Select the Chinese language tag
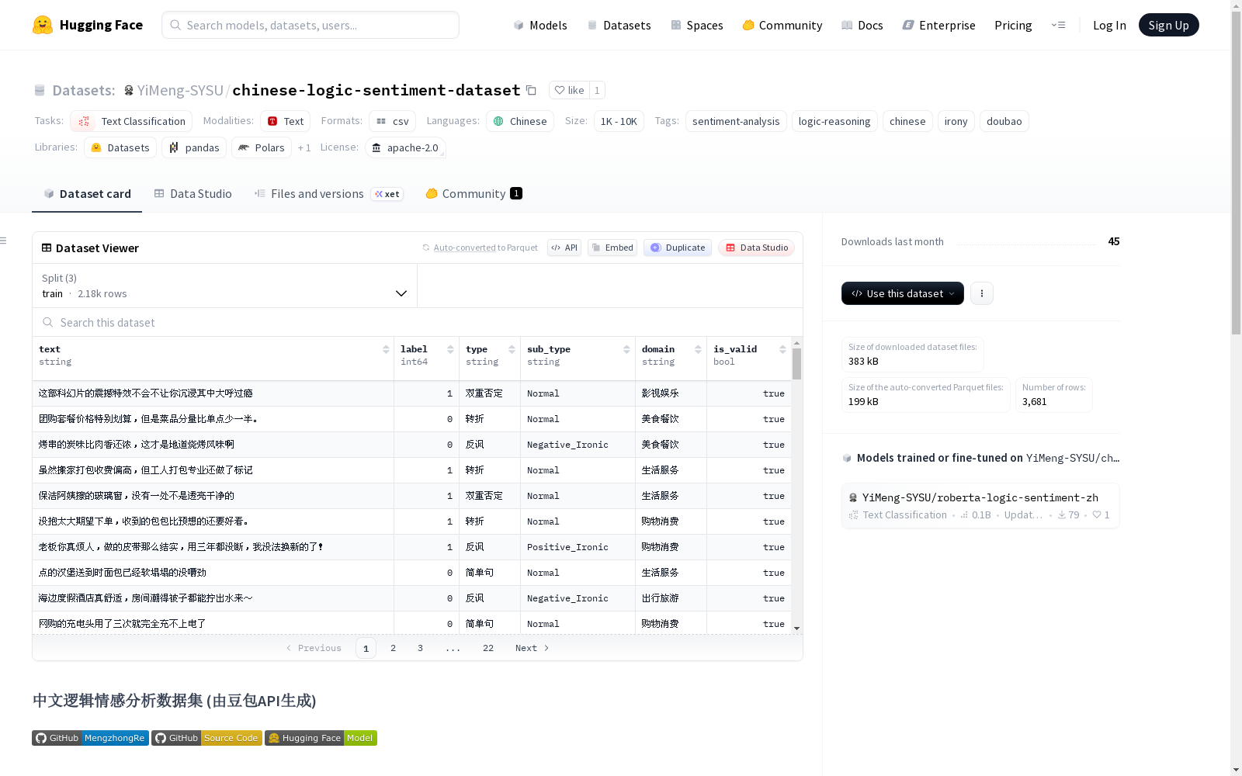 coord(520,121)
